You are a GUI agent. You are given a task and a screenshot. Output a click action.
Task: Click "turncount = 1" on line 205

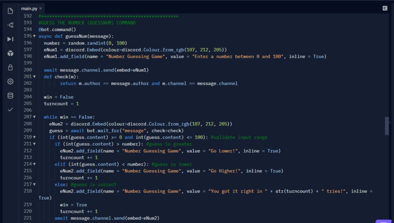(x=61, y=104)
